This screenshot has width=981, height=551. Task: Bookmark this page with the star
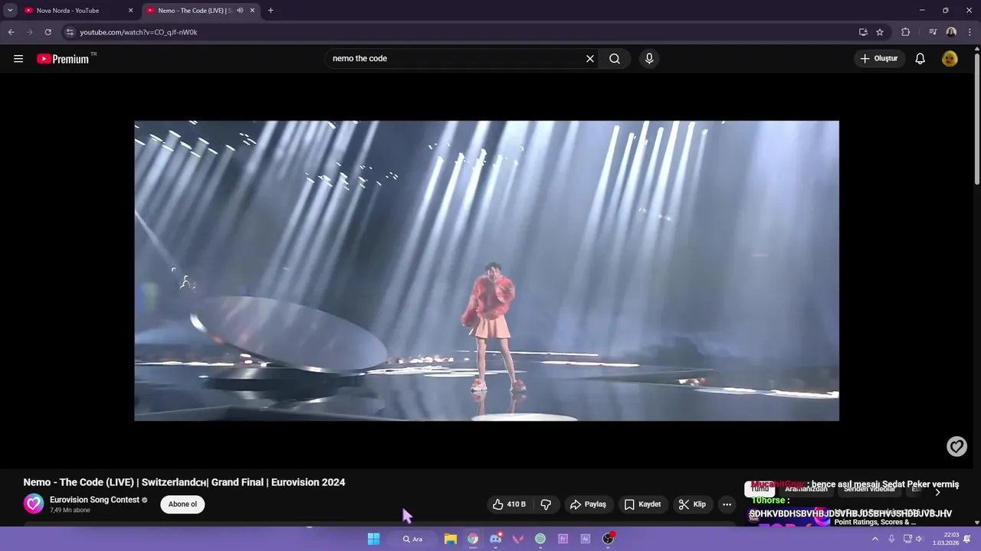[880, 32]
